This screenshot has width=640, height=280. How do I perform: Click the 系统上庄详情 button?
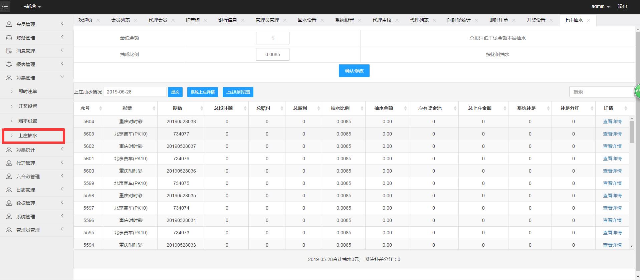click(x=203, y=92)
